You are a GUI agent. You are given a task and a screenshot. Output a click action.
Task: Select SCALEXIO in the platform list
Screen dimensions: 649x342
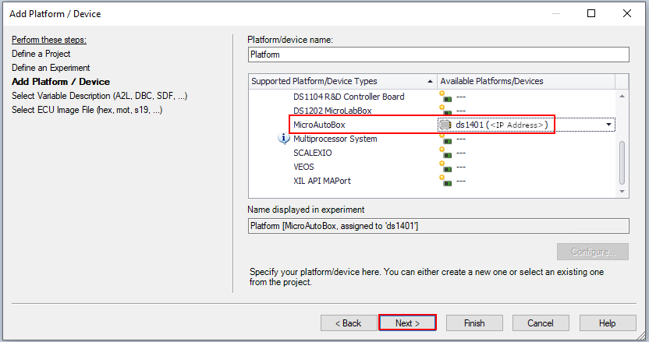312,153
